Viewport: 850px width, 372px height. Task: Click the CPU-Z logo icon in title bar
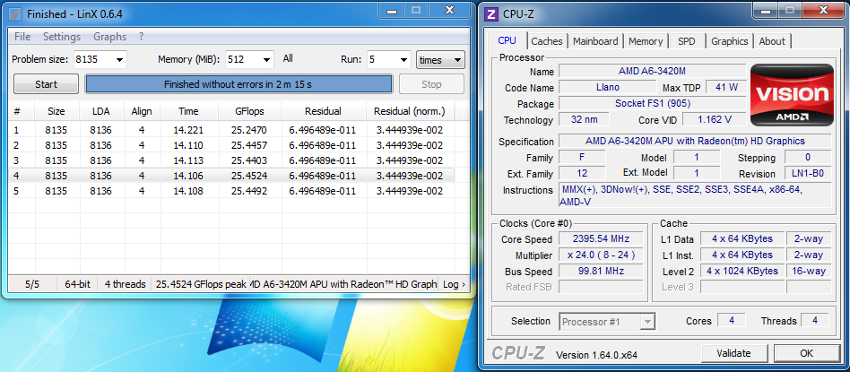[x=491, y=14]
